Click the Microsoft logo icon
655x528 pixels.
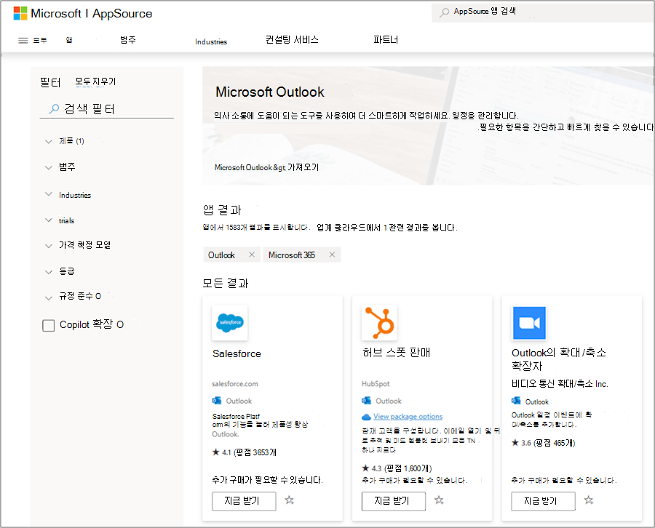pos(20,13)
